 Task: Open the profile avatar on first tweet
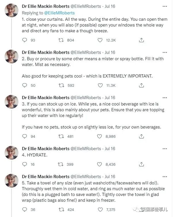click(x=12, y=10)
